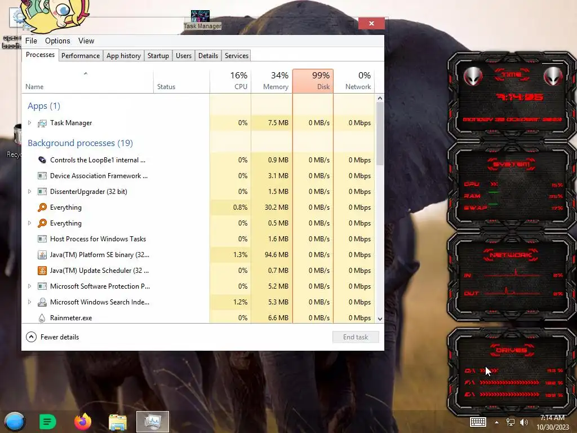Switch to the App history tab
This screenshot has height=433, width=577.
(x=123, y=56)
